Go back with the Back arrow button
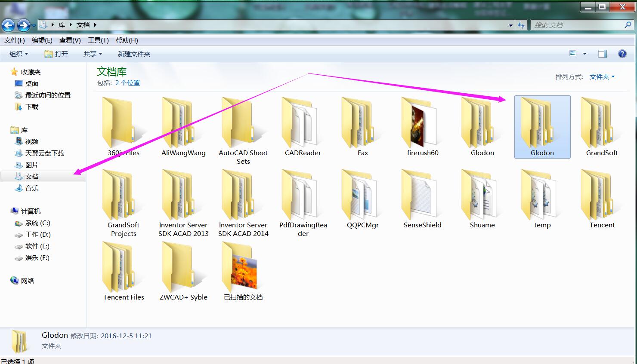637x364 pixels. click(8, 25)
